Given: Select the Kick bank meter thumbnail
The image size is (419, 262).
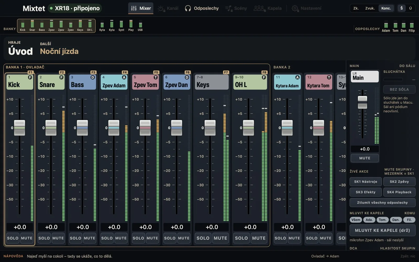Looking at the screenshot, I should tap(23, 26).
